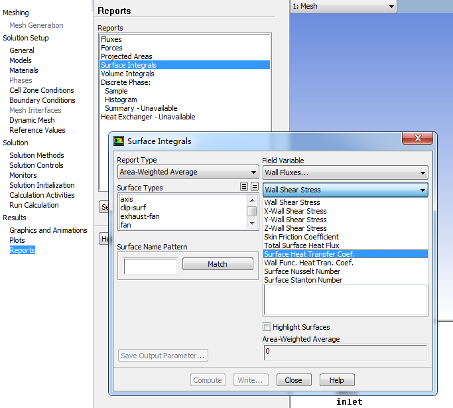The height and width of the screenshot is (408, 453).
Task: Click the Close button
Action: coord(294,380)
